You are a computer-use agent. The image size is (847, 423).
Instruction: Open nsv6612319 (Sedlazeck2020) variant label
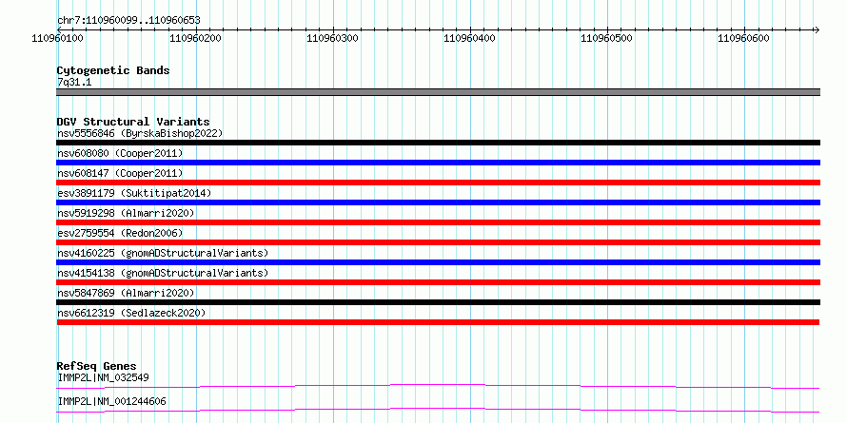[131, 313]
